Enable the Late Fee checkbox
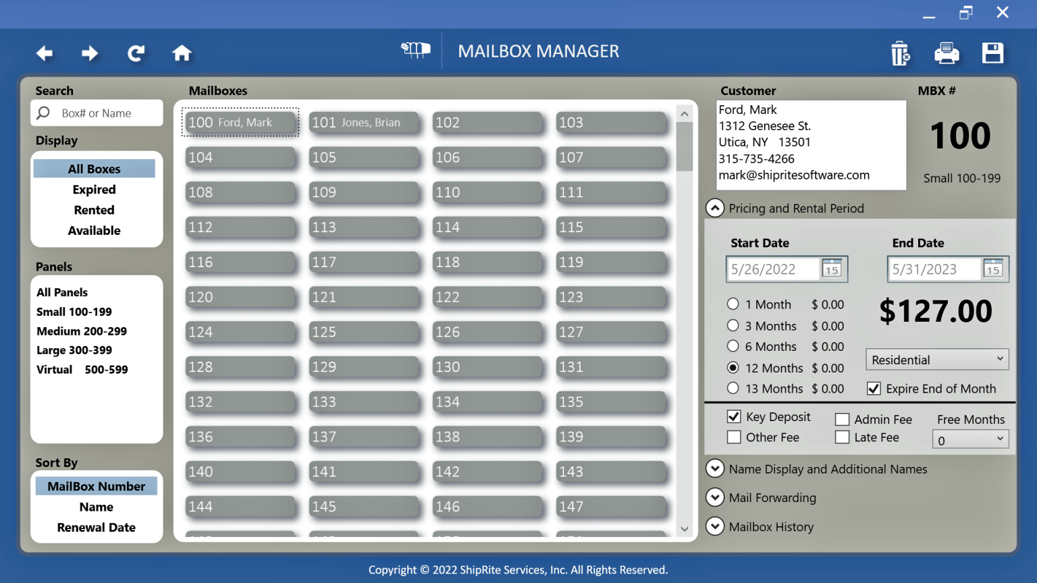 [842, 437]
